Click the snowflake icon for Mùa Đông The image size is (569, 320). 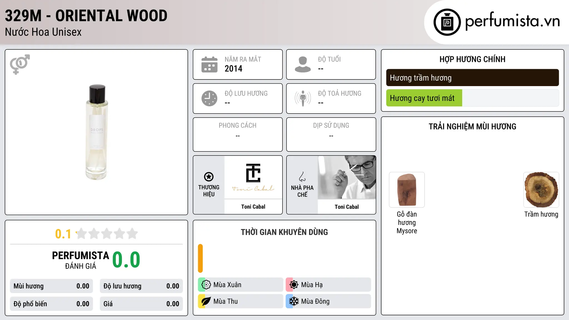pos(294,301)
